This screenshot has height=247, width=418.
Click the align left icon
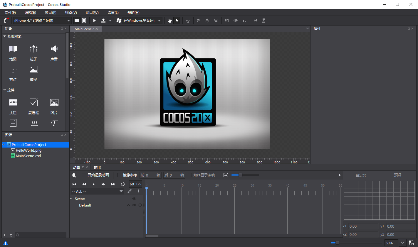(x=199, y=21)
